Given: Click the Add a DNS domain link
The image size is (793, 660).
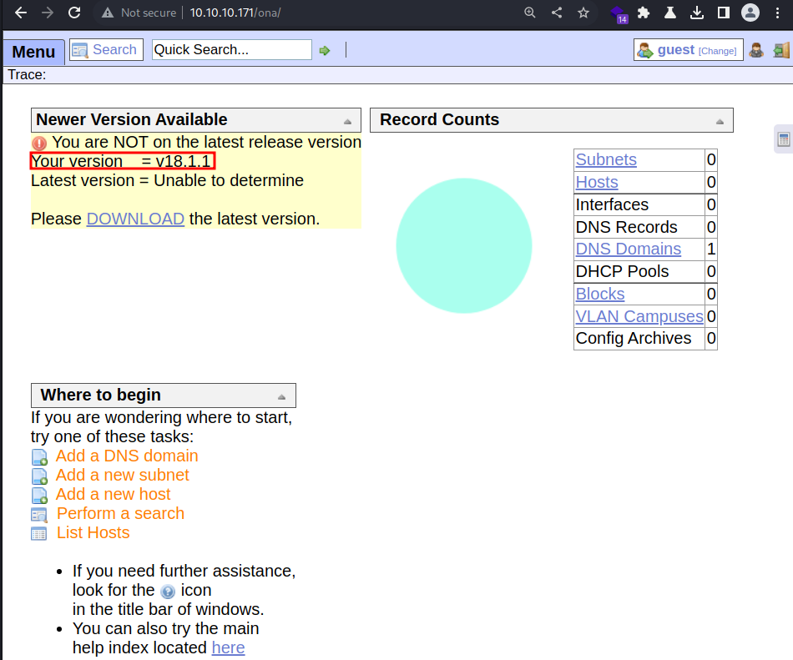Looking at the screenshot, I should [x=127, y=456].
